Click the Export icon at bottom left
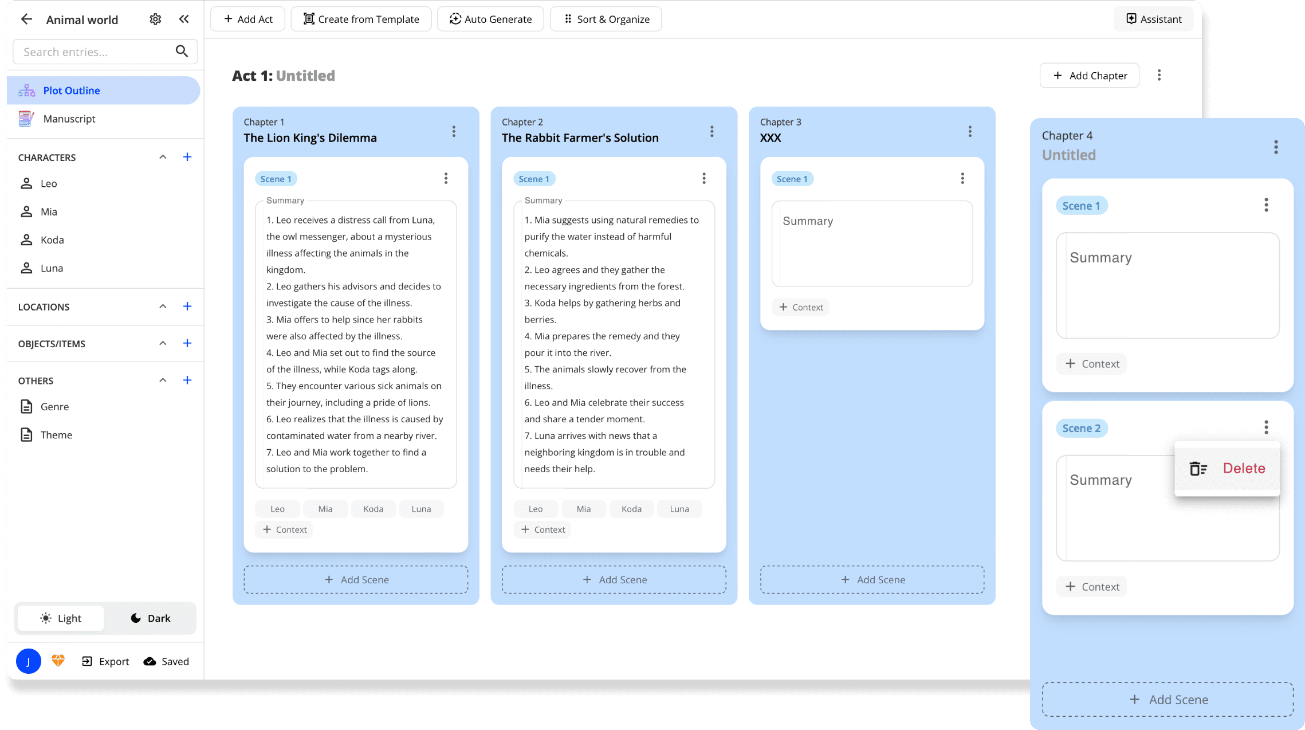This screenshot has width=1305, height=730. tap(87, 661)
